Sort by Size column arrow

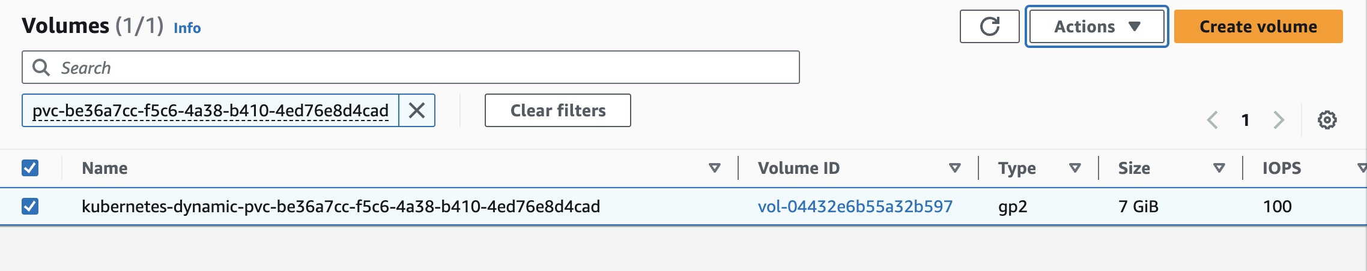(1219, 168)
